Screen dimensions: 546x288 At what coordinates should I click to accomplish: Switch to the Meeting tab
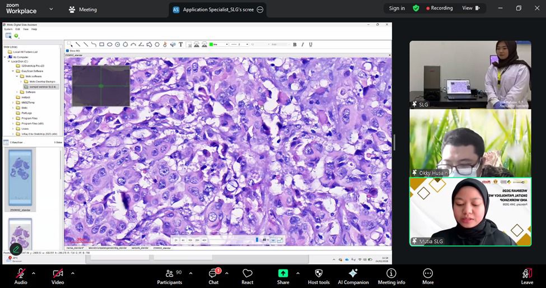82,10
